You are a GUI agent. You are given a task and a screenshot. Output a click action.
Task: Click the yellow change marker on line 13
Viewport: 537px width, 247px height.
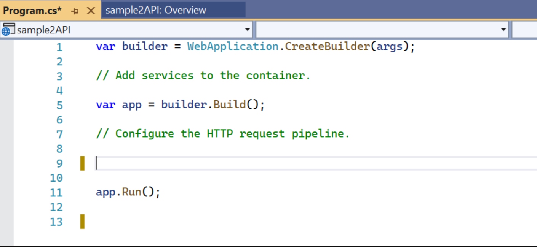click(x=82, y=222)
